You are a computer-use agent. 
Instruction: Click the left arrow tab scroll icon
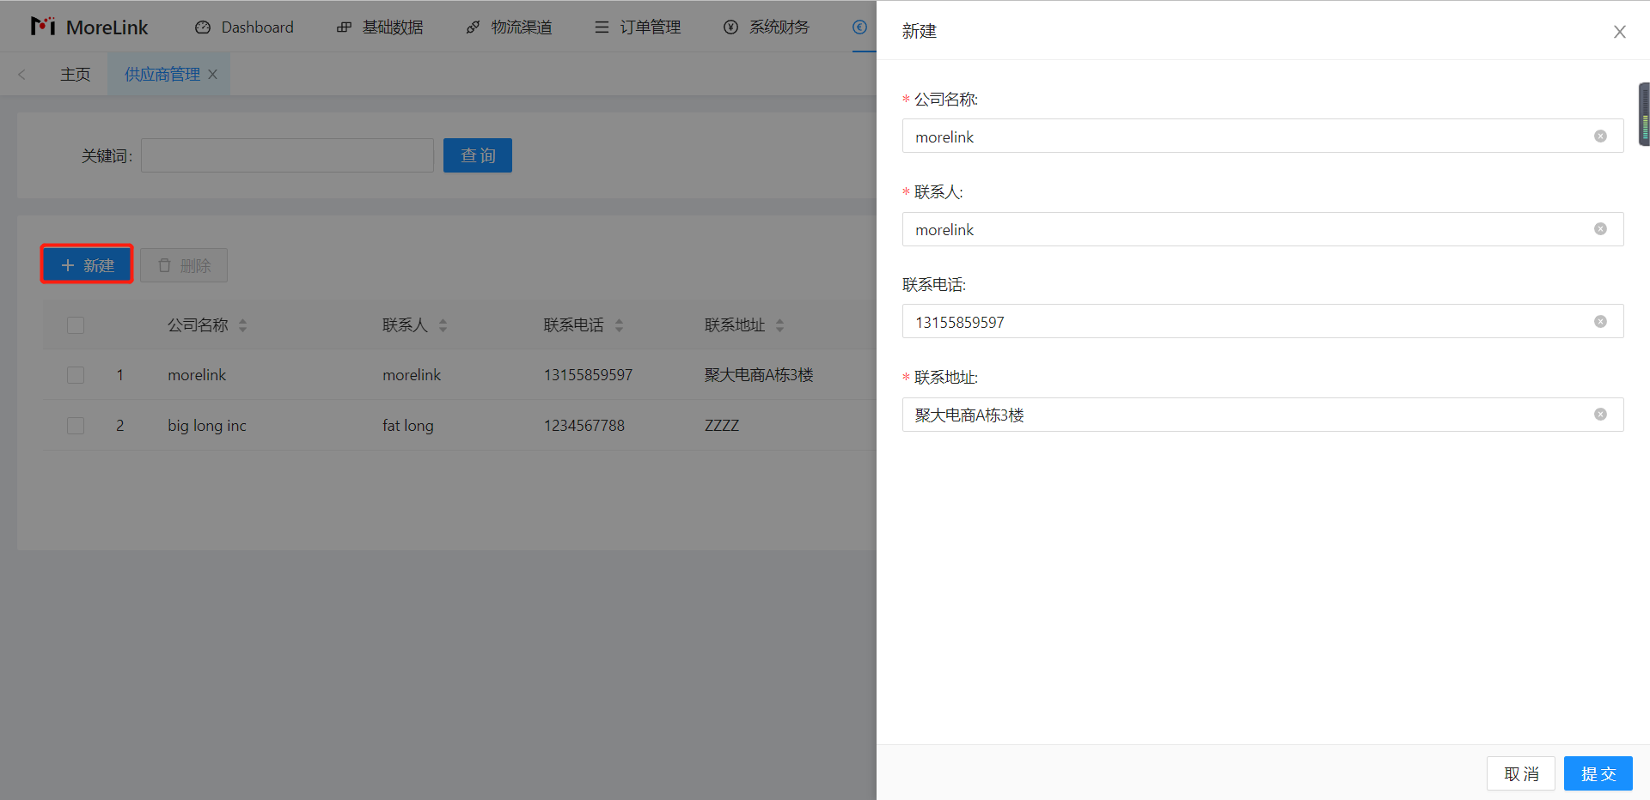[x=22, y=75]
